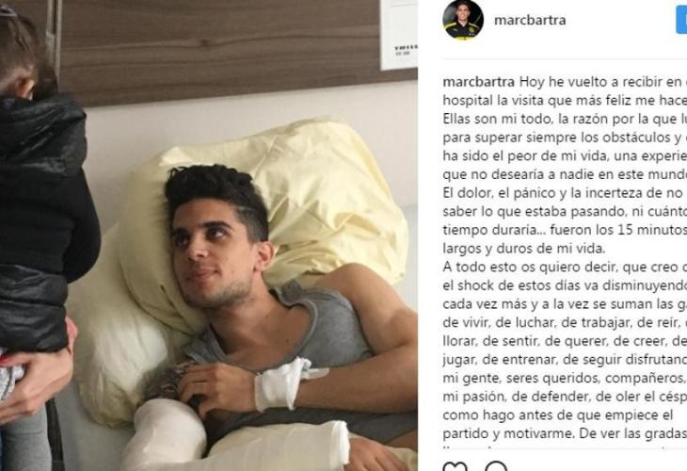
Task: Open marcbartra username link in post header
Action: tap(530, 20)
